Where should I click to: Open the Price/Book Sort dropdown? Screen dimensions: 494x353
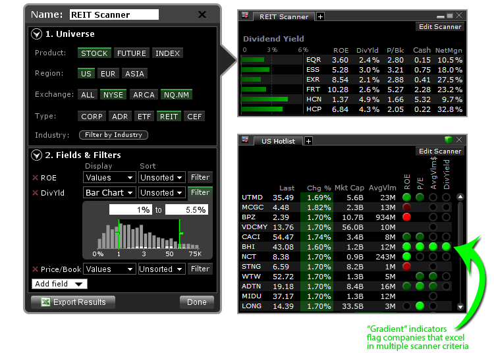tap(161, 269)
